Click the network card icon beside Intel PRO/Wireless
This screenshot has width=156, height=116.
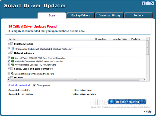tap(12, 61)
